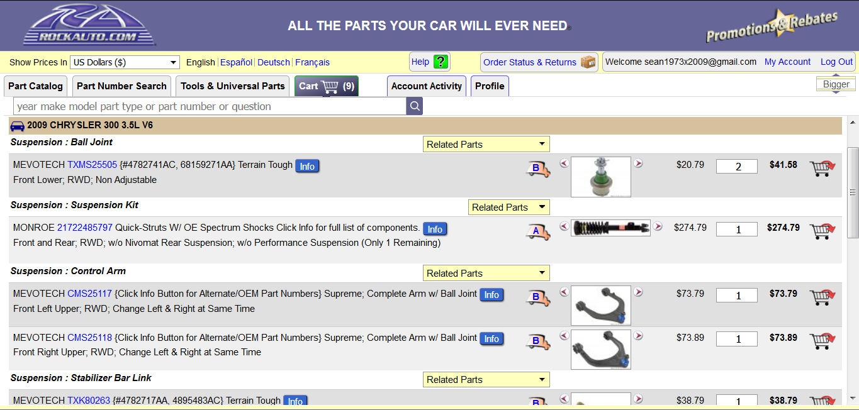The height and width of the screenshot is (410, 859).
Task: Open part number link 21722485797
Action: tap(85, 228)
